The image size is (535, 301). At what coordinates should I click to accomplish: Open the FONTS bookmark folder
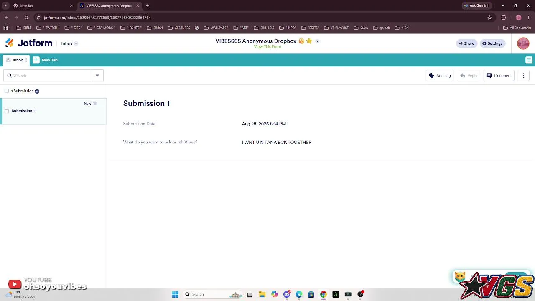coord(131,28)
